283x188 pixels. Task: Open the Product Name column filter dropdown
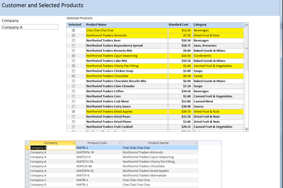point(196,143)
